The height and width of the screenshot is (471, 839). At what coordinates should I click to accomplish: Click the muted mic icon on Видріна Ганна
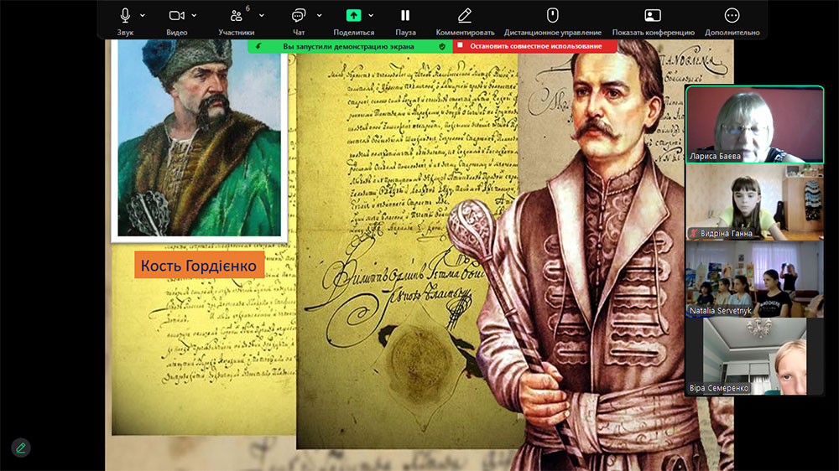tap(694, 233)
